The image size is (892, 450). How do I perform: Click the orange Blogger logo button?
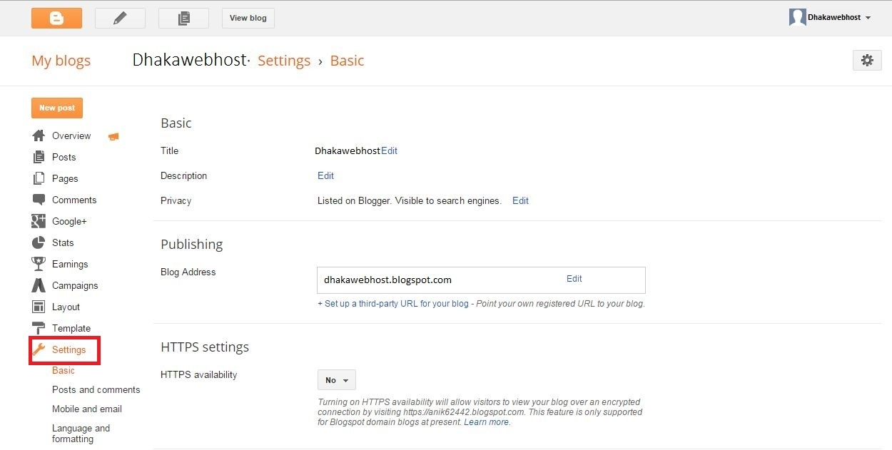[x=56, y=18]
